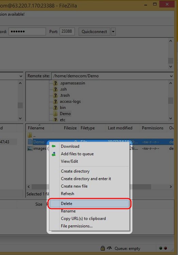The image size is (178, 255).
Task: Select the Demo folder in remote tree
Action: point(65,114)
